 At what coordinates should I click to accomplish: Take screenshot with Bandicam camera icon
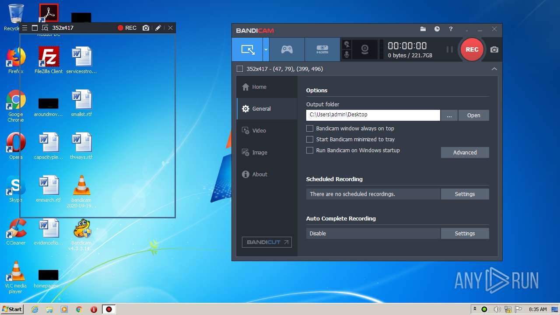[494, 49]
